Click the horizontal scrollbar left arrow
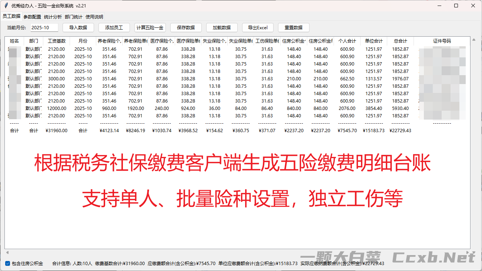Viewport: 482px width, 271px height. (x=7, y=252)
